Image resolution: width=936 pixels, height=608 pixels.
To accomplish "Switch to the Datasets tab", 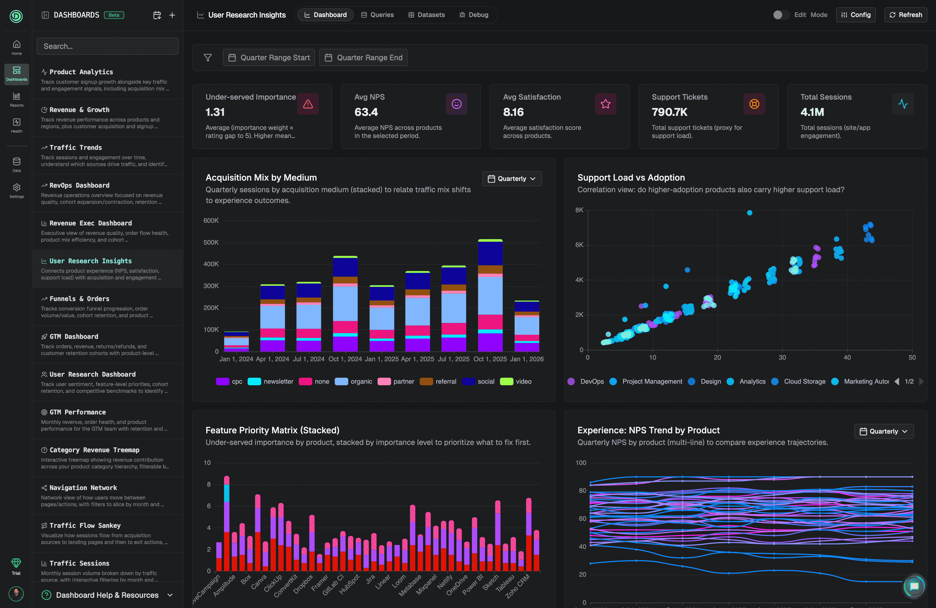I will (426, 15).
